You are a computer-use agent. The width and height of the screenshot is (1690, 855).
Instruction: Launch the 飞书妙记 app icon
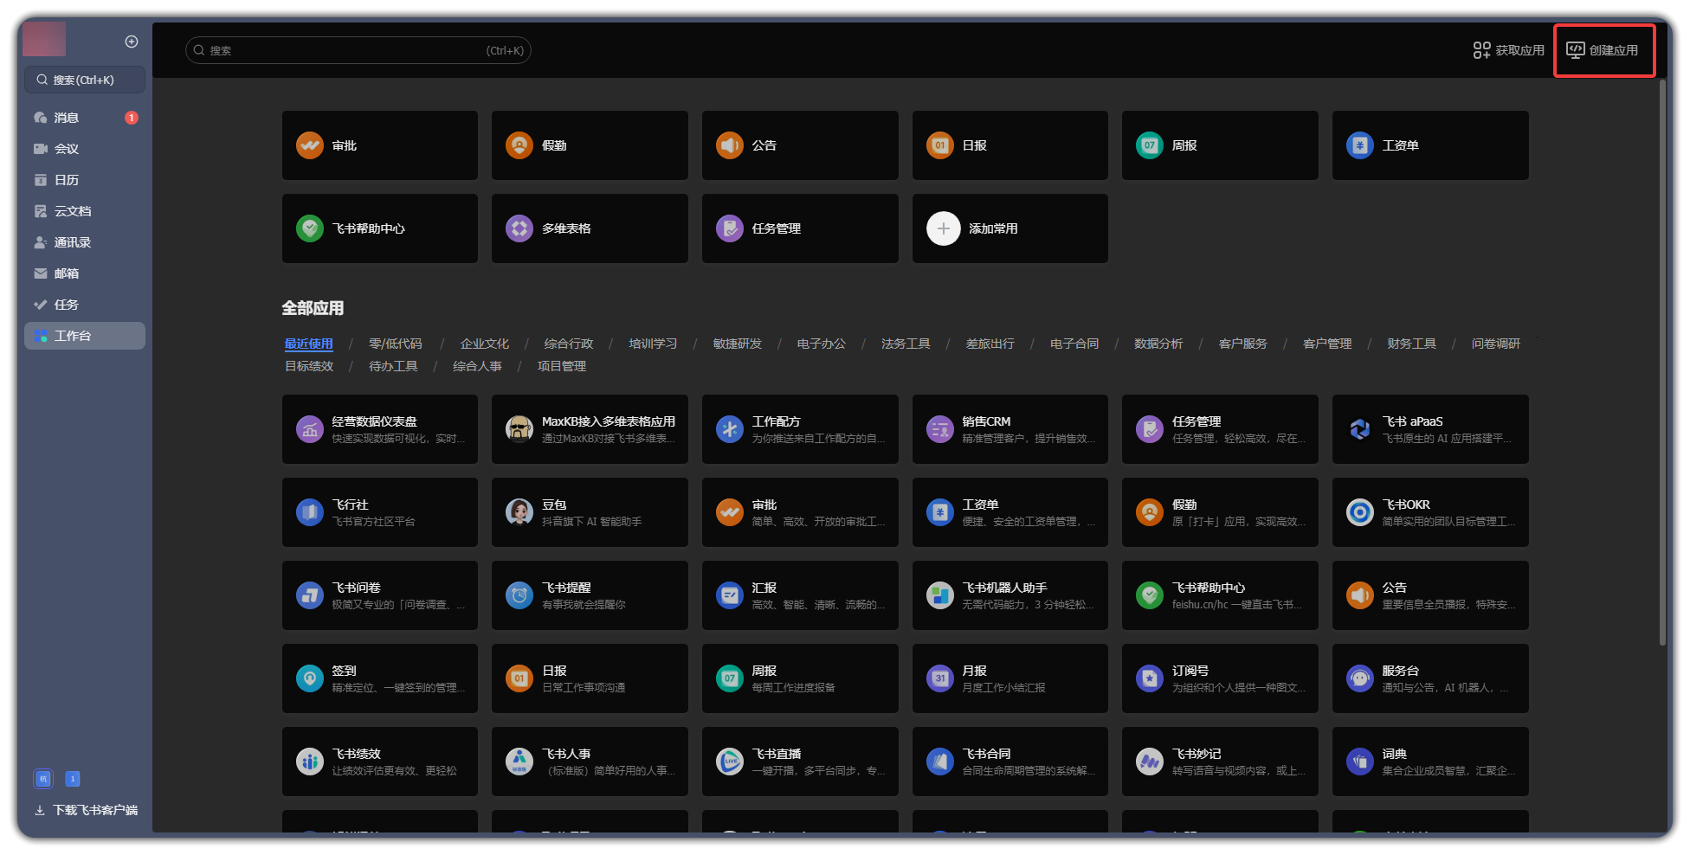[x=1149, y=762]
